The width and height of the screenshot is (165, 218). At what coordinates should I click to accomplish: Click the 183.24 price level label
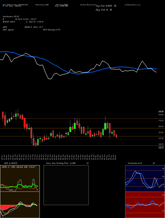[161, 115]
